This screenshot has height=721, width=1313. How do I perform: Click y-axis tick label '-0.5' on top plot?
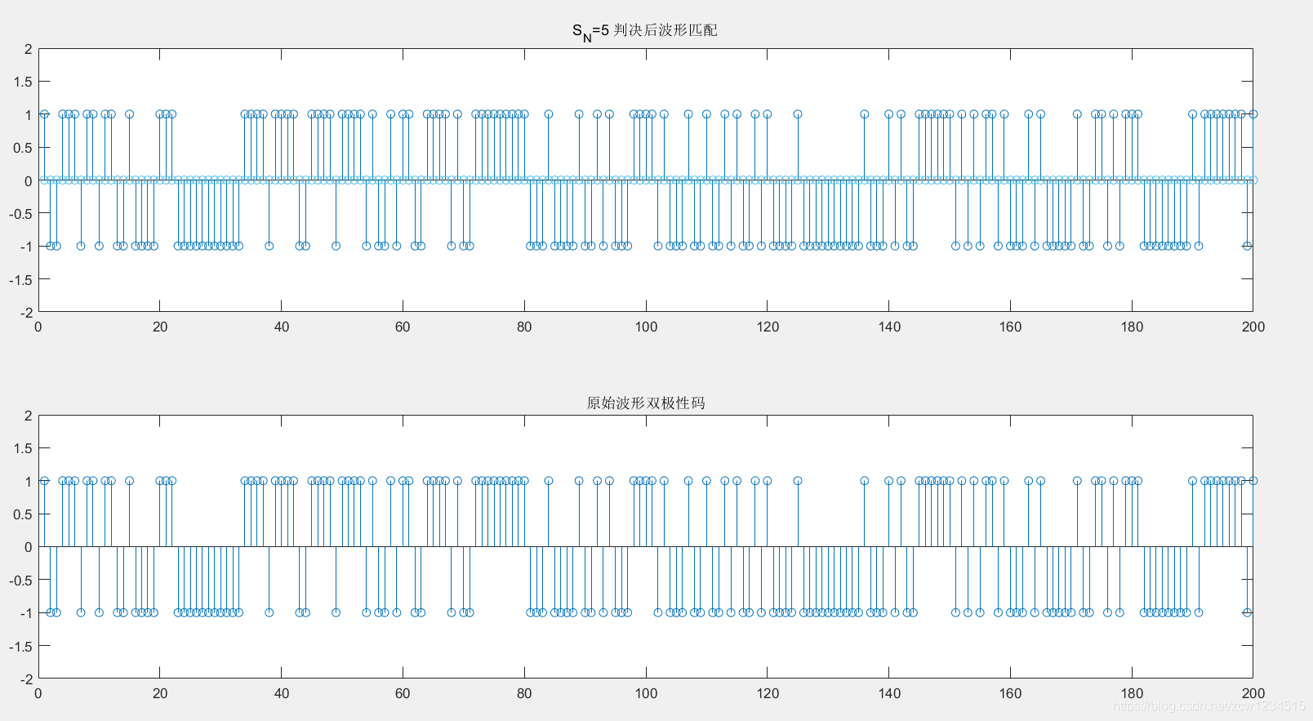(20, 214)
